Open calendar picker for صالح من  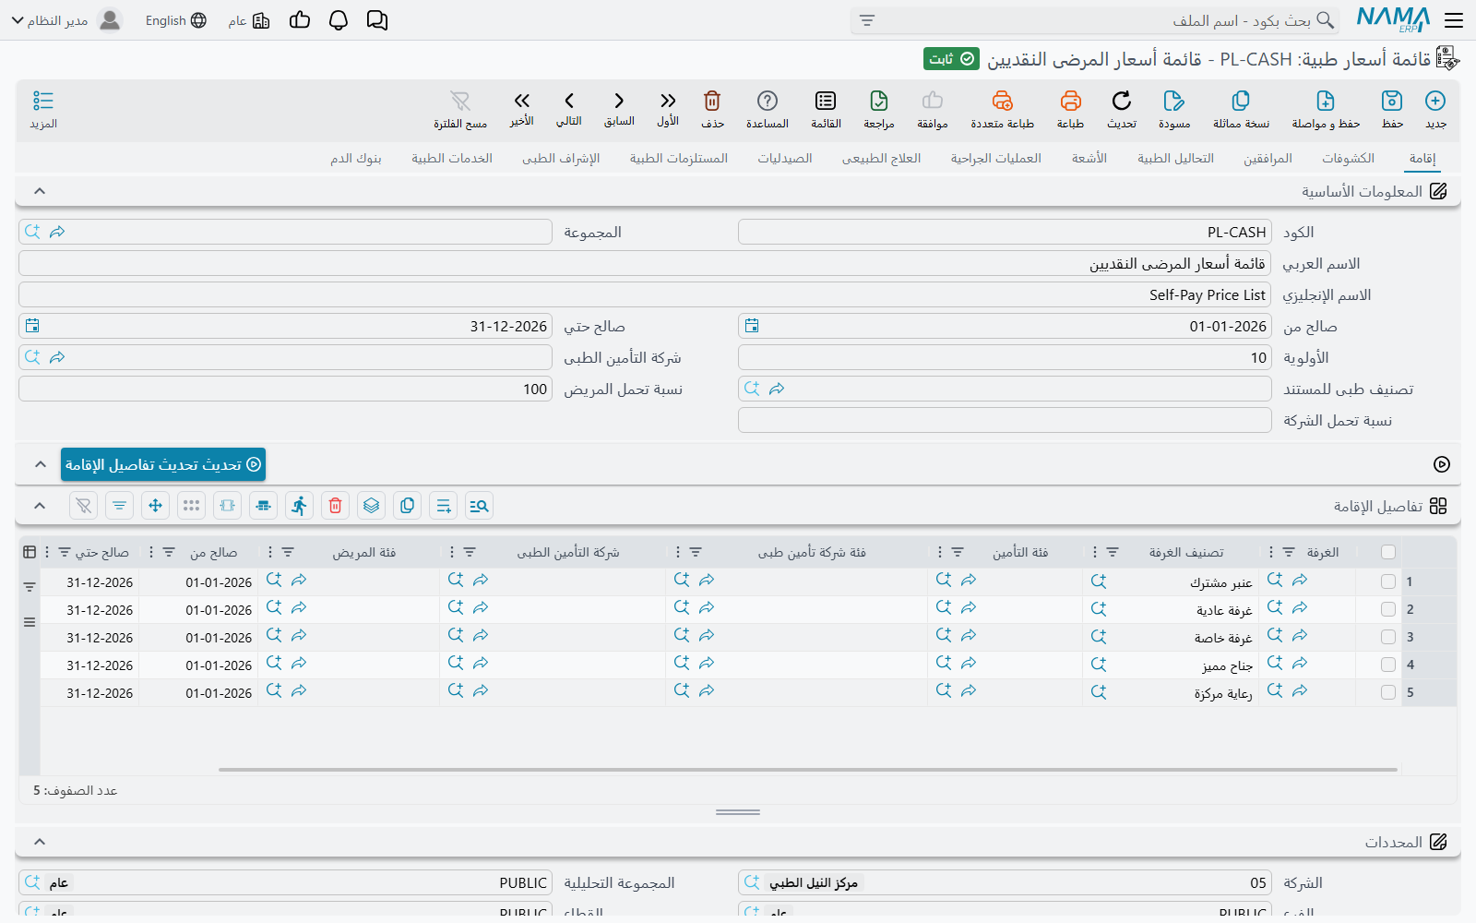(x=752, y=326)
